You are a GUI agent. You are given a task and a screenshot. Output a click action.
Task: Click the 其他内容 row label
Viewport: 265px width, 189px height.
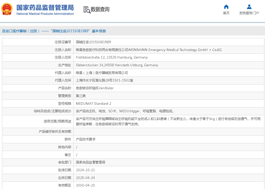click(64, 147)
